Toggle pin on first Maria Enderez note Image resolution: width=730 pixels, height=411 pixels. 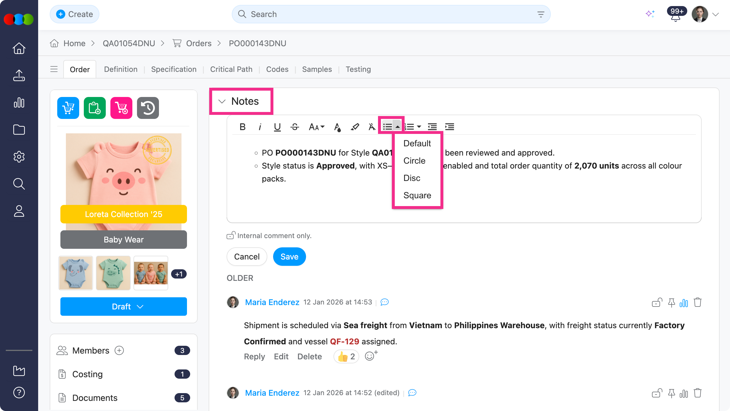(671, 302)
